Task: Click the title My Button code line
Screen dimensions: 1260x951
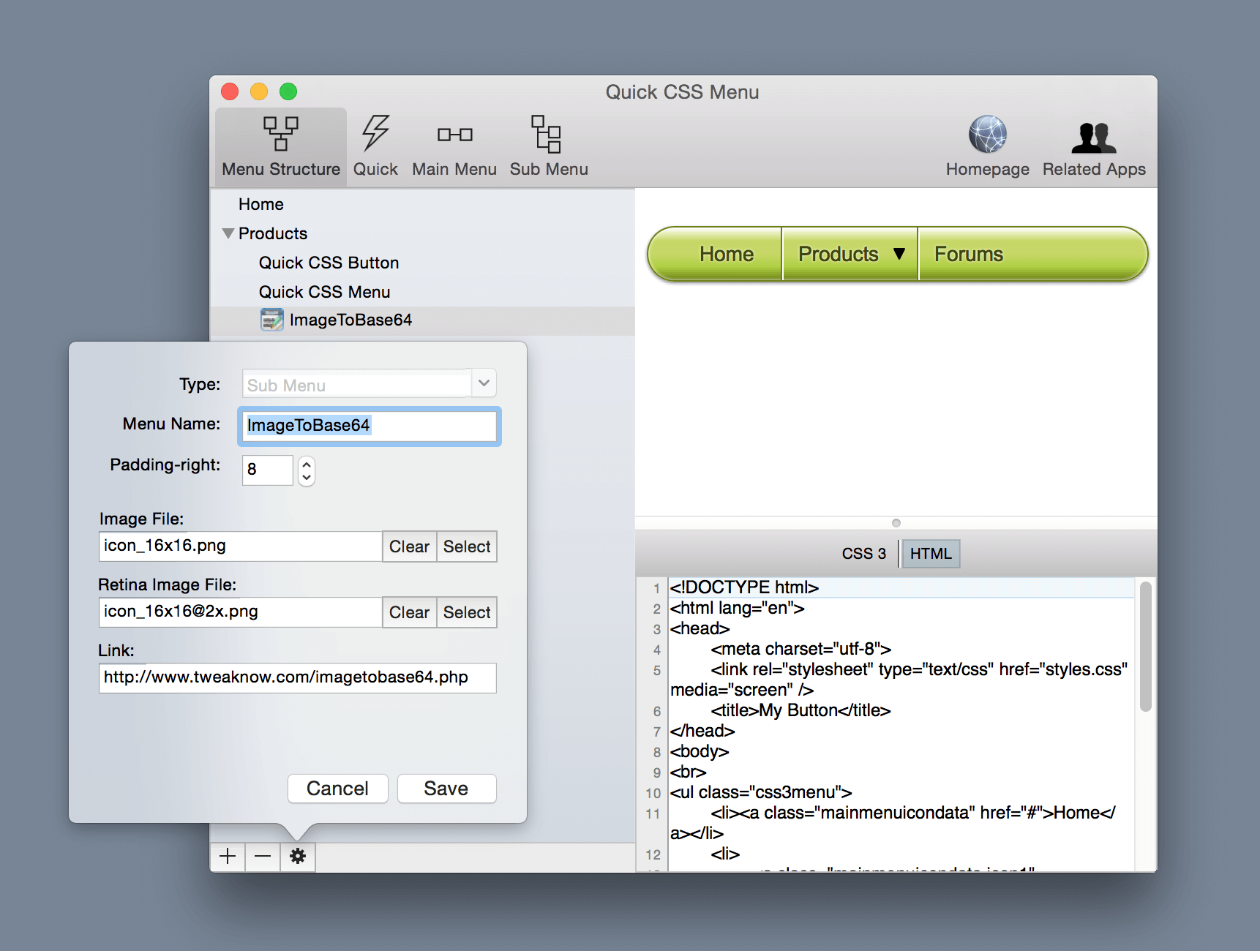Action: [x=800, y=710]
